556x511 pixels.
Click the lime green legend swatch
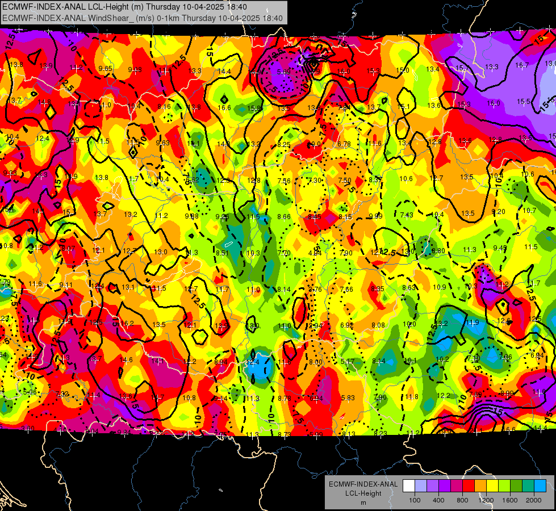[504, 486]
